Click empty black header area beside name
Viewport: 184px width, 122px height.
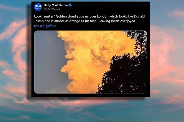coord(106,7)
